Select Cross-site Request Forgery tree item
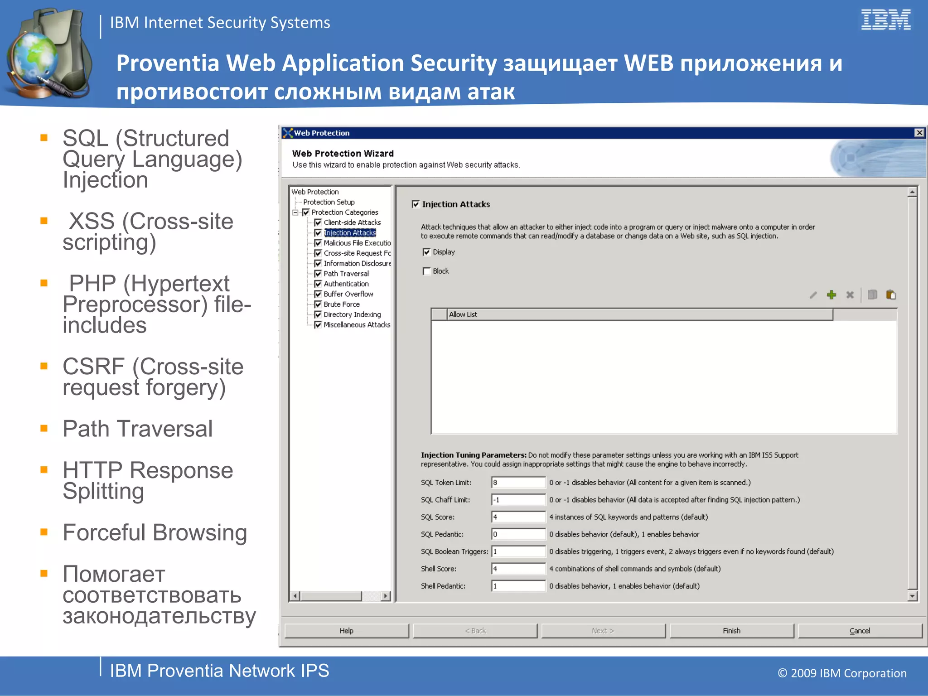Viewport: 928px width, 696px height. (357, 253)
